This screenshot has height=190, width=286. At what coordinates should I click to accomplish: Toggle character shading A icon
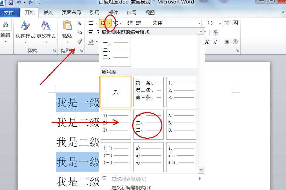(227, 42)
